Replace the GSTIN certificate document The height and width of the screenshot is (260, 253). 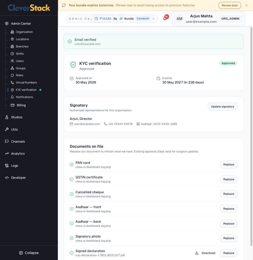229,179
